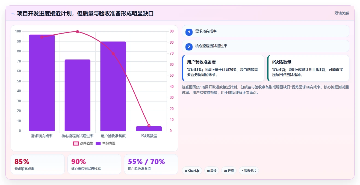
Task: Select list item 核心流程测试通过率 on right
Action: pos(265,46)
